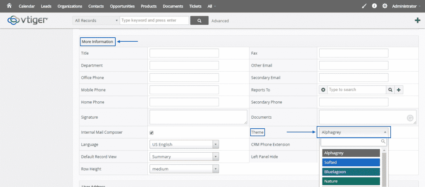The width and height of the screenshot is (425, 187).
Task: Click the Advanced search link
Action: click(220, 21)
